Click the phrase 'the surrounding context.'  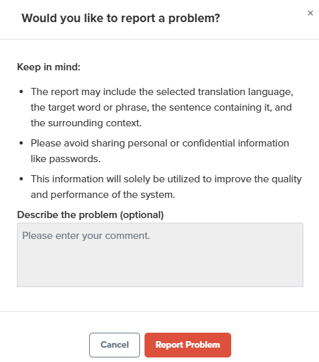click(86, 123)
